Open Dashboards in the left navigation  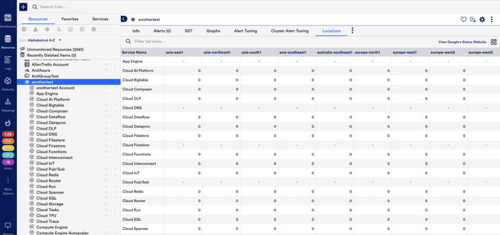pos(8,20)
